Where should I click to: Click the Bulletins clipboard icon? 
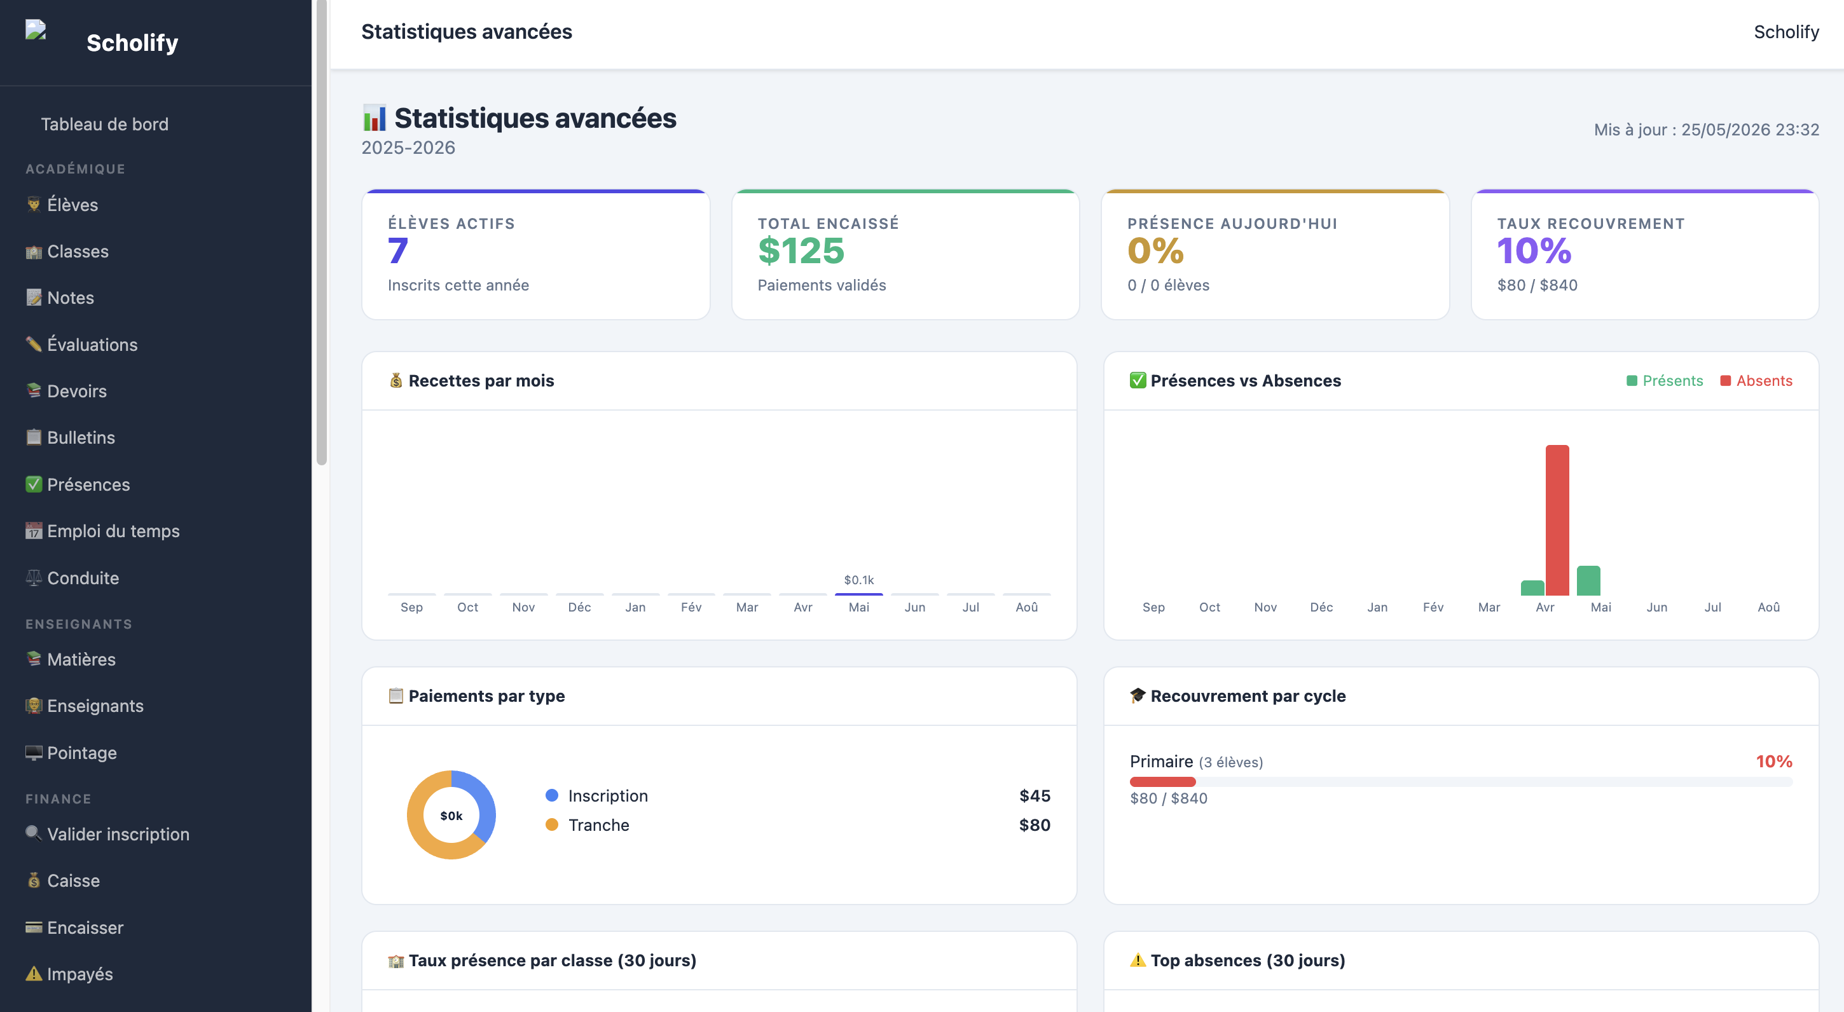[34, 437]
